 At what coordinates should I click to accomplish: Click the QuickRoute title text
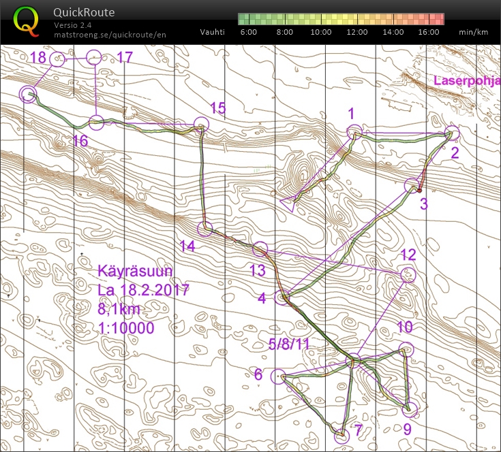(x=84, y=12)
